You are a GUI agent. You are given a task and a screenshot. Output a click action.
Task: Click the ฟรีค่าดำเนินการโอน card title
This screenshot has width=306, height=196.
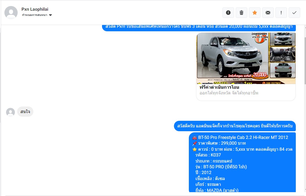pyautogui.click(x=219, y=87)
